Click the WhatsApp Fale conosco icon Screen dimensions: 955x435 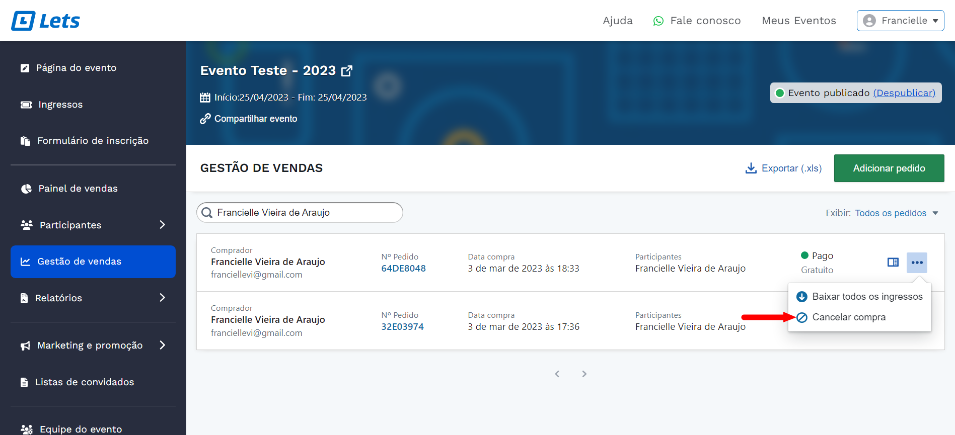coord(658,21)
